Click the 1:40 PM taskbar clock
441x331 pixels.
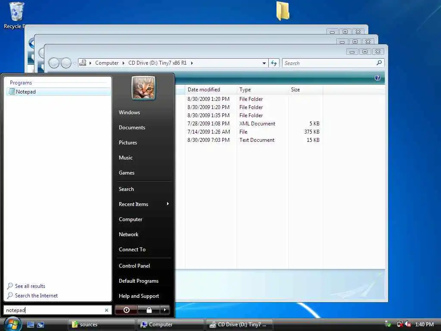pyautogui.click(x=424, y=325)
